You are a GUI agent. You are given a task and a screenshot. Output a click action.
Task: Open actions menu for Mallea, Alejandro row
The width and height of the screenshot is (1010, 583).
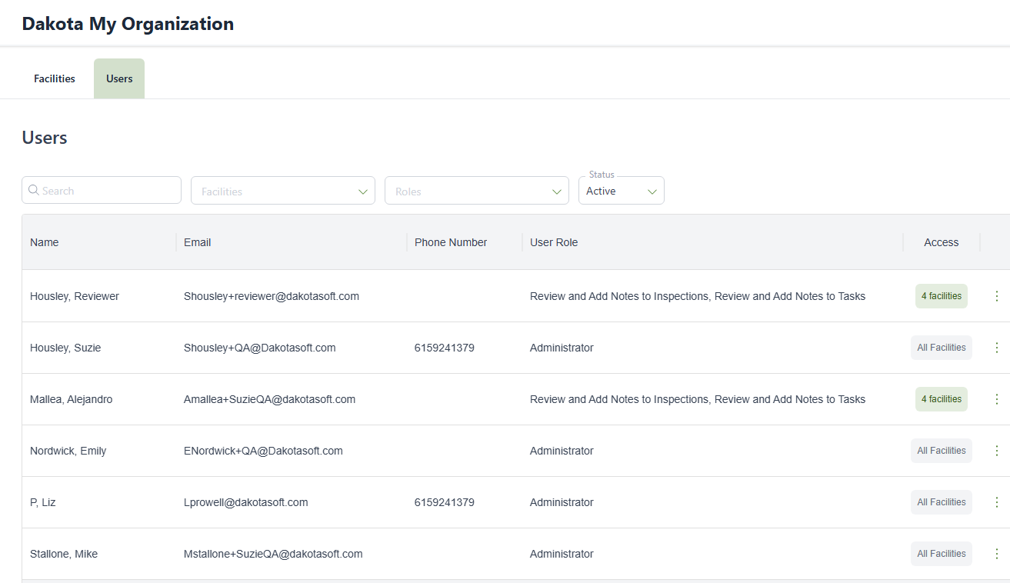(997, 399)
